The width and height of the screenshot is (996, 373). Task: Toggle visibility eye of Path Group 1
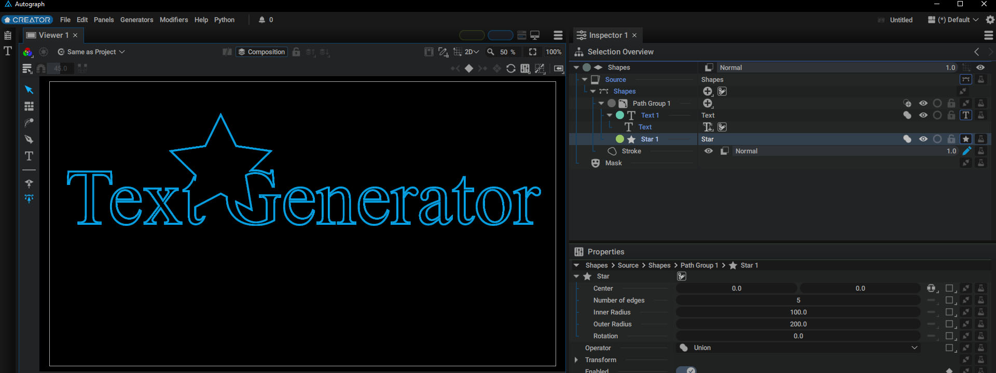click(923, 103)
